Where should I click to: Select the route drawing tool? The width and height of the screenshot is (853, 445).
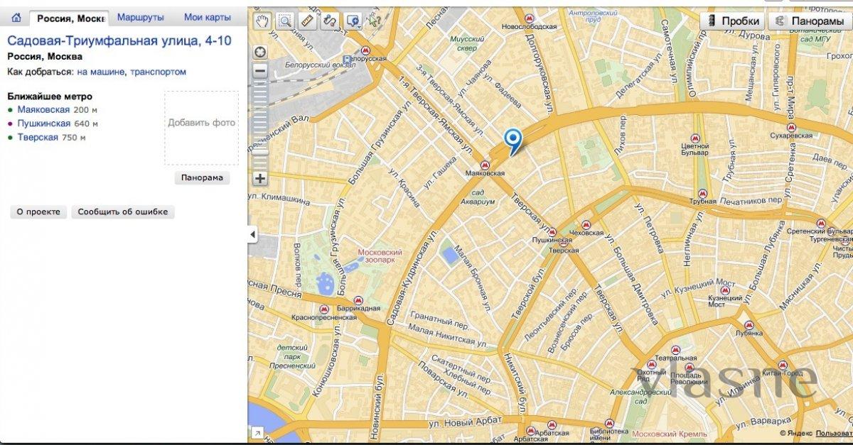click(329, 21)
